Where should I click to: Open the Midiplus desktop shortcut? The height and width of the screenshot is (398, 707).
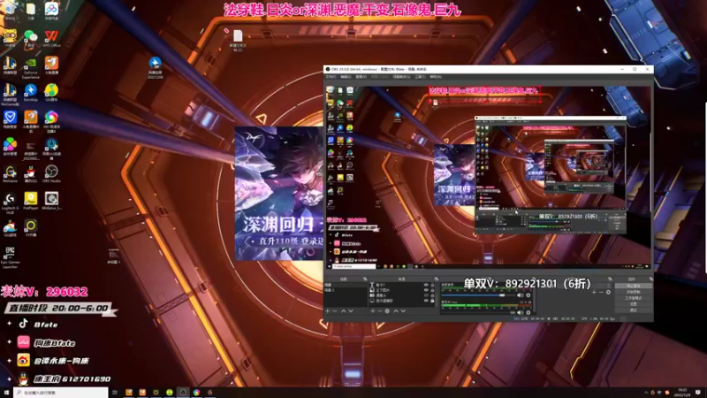click(x=51, y=201)
